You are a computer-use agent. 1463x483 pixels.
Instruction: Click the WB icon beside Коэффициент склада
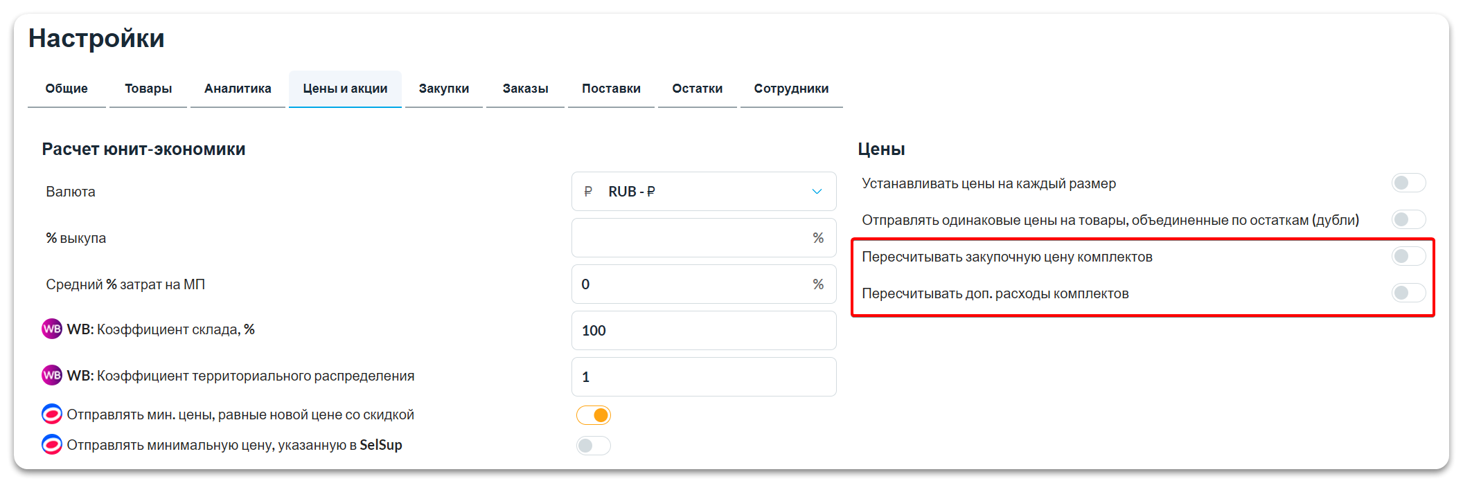[x=52, y=329]
